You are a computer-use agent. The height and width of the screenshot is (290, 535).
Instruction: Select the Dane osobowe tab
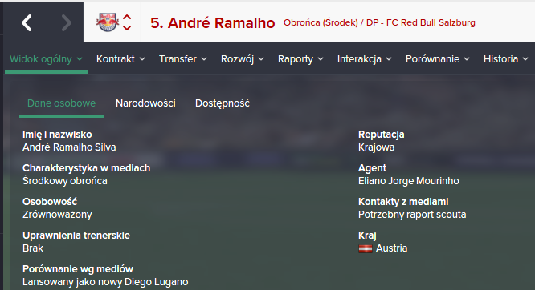click(x=61, y=103)
